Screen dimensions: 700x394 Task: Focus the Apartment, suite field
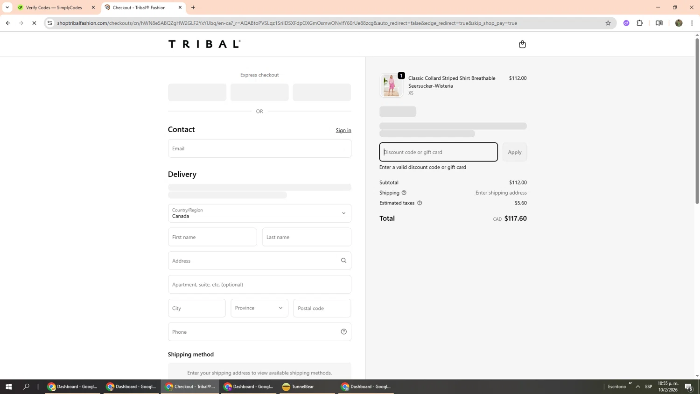[259, 284]
